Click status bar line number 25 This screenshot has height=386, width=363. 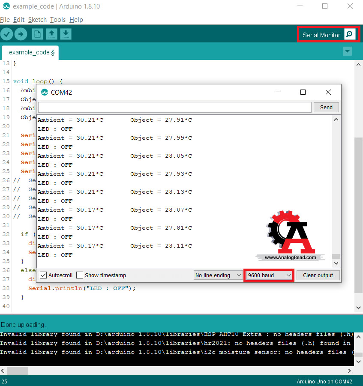[x=4, y=382]
